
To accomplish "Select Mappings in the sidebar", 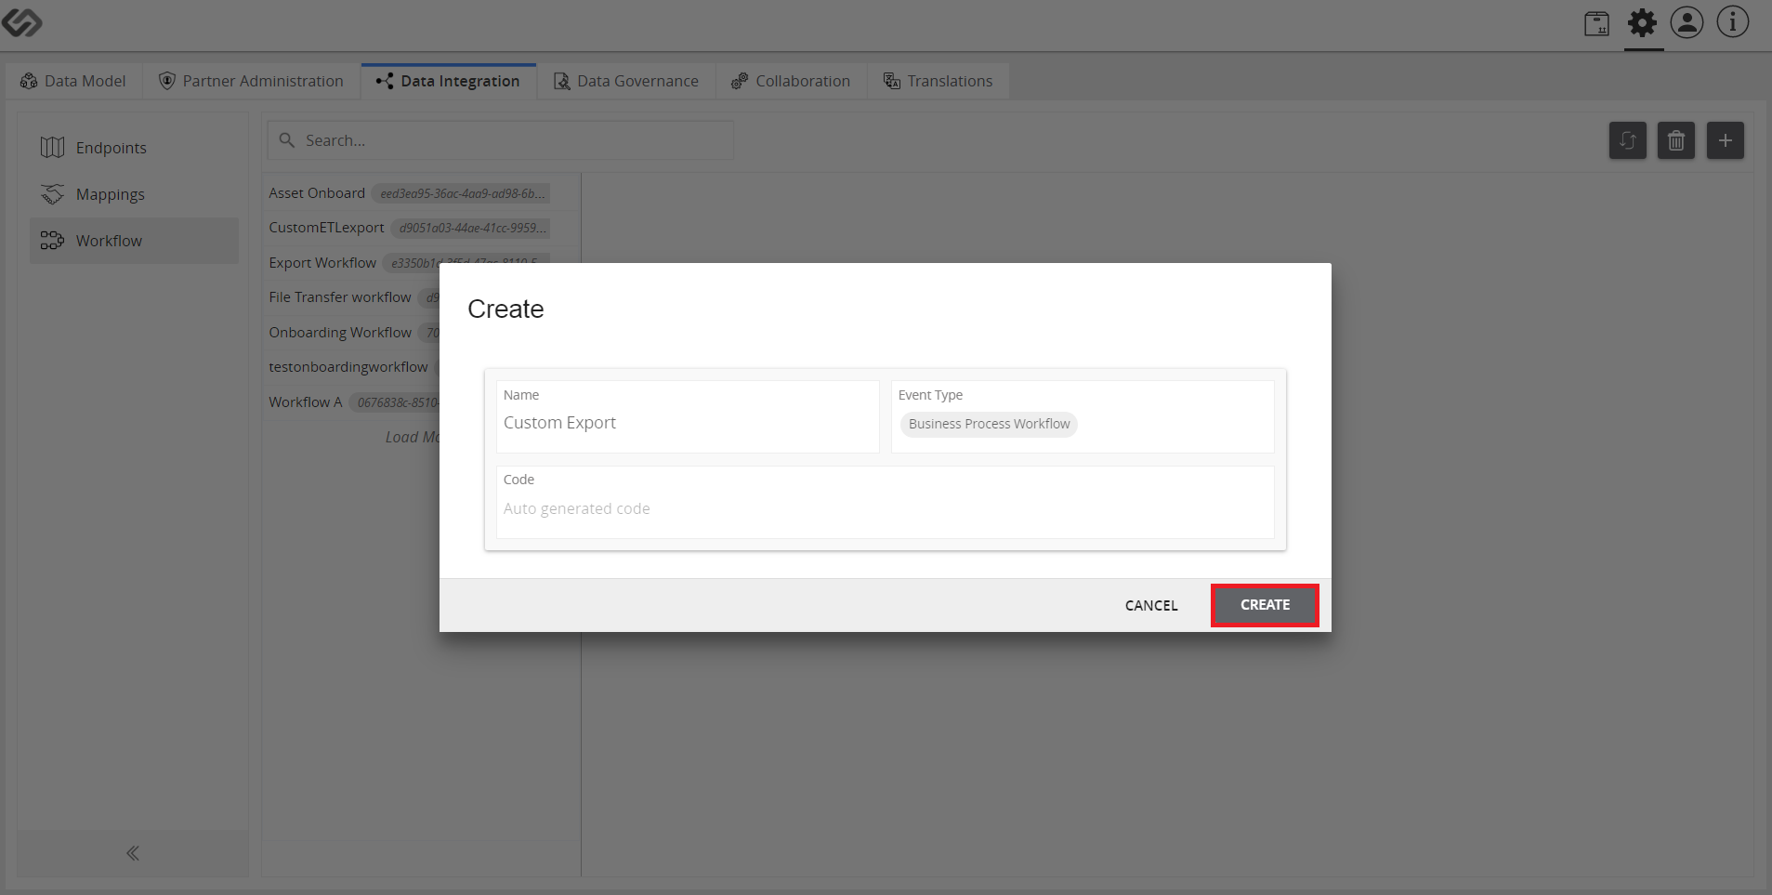I will pyautogui.click(x=134, y=194).
